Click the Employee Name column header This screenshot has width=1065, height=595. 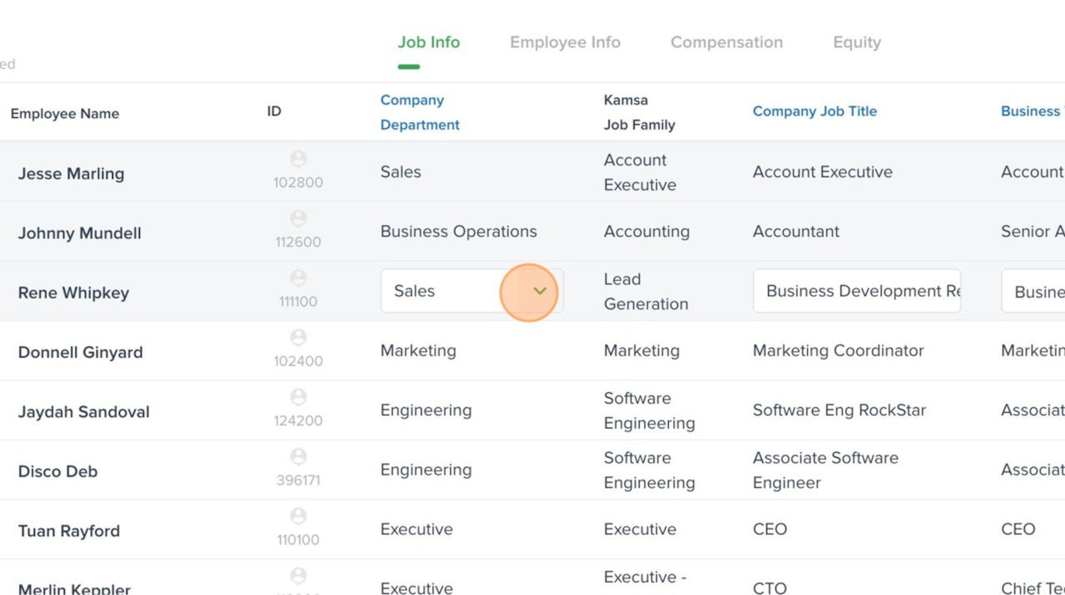(65, 114)
